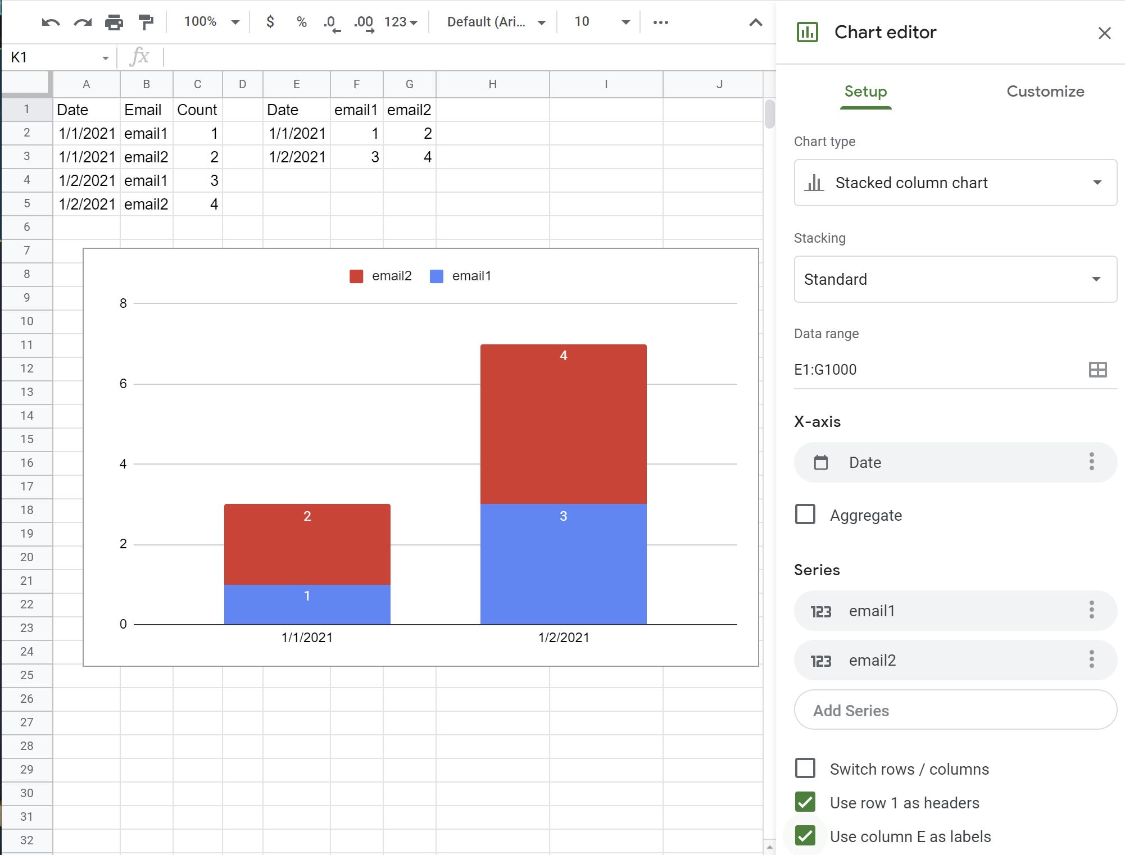Click the increase decimal places icon
This screenshot has height=855, width=1125.
coord(364,21)
